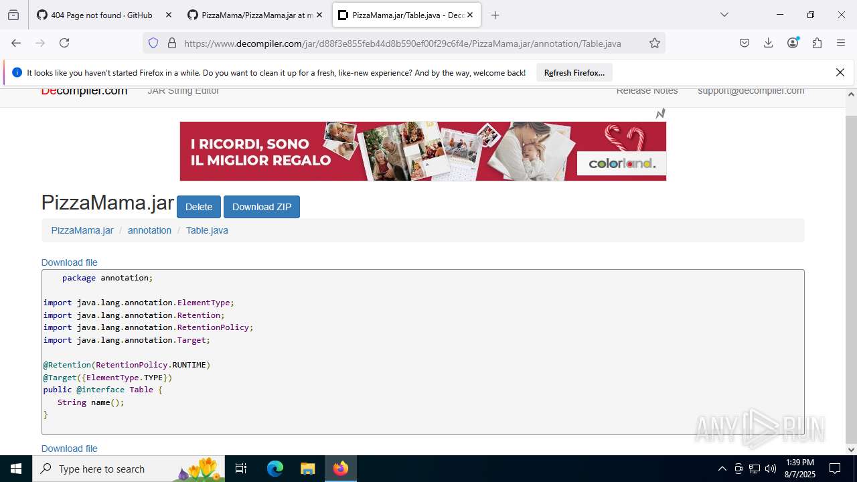The width and height of the screenshot is (857, 482).
Task: Open the Table.java breadcrumb link
Action: (207, 230)
